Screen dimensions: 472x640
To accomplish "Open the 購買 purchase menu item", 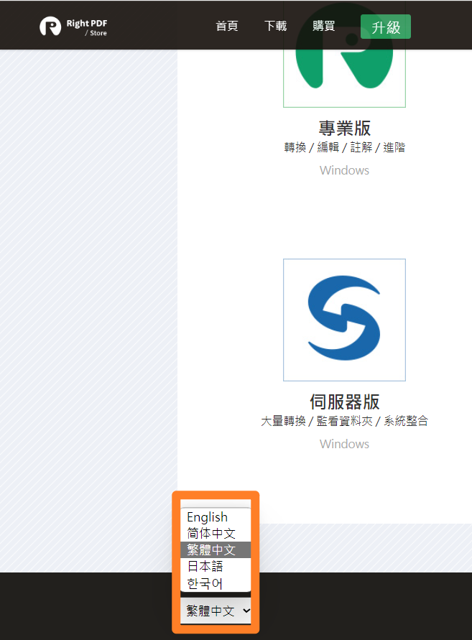I will pyautogui.click(x=324, y=26).
